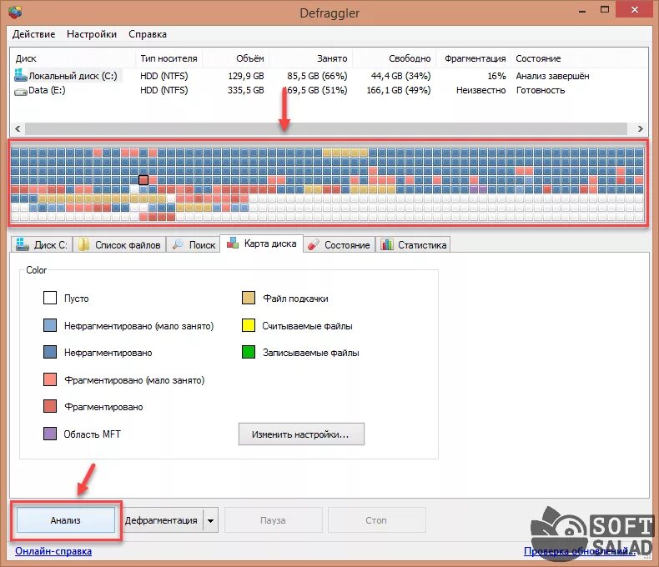The image size is (659, 567).
Task: Click the Неизвестно fragmentation value for Data (E:)
Action: pyautogui.click(x=480, y=90)
